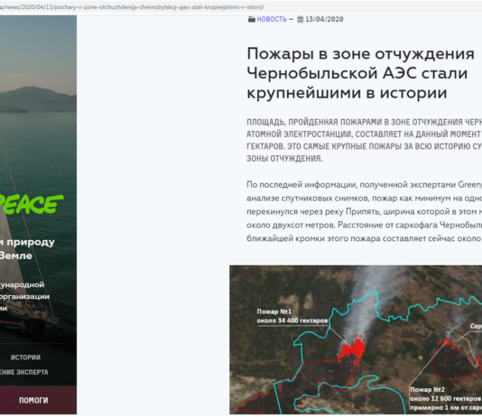Open the satellite fire map image

(x=356, y=340)
